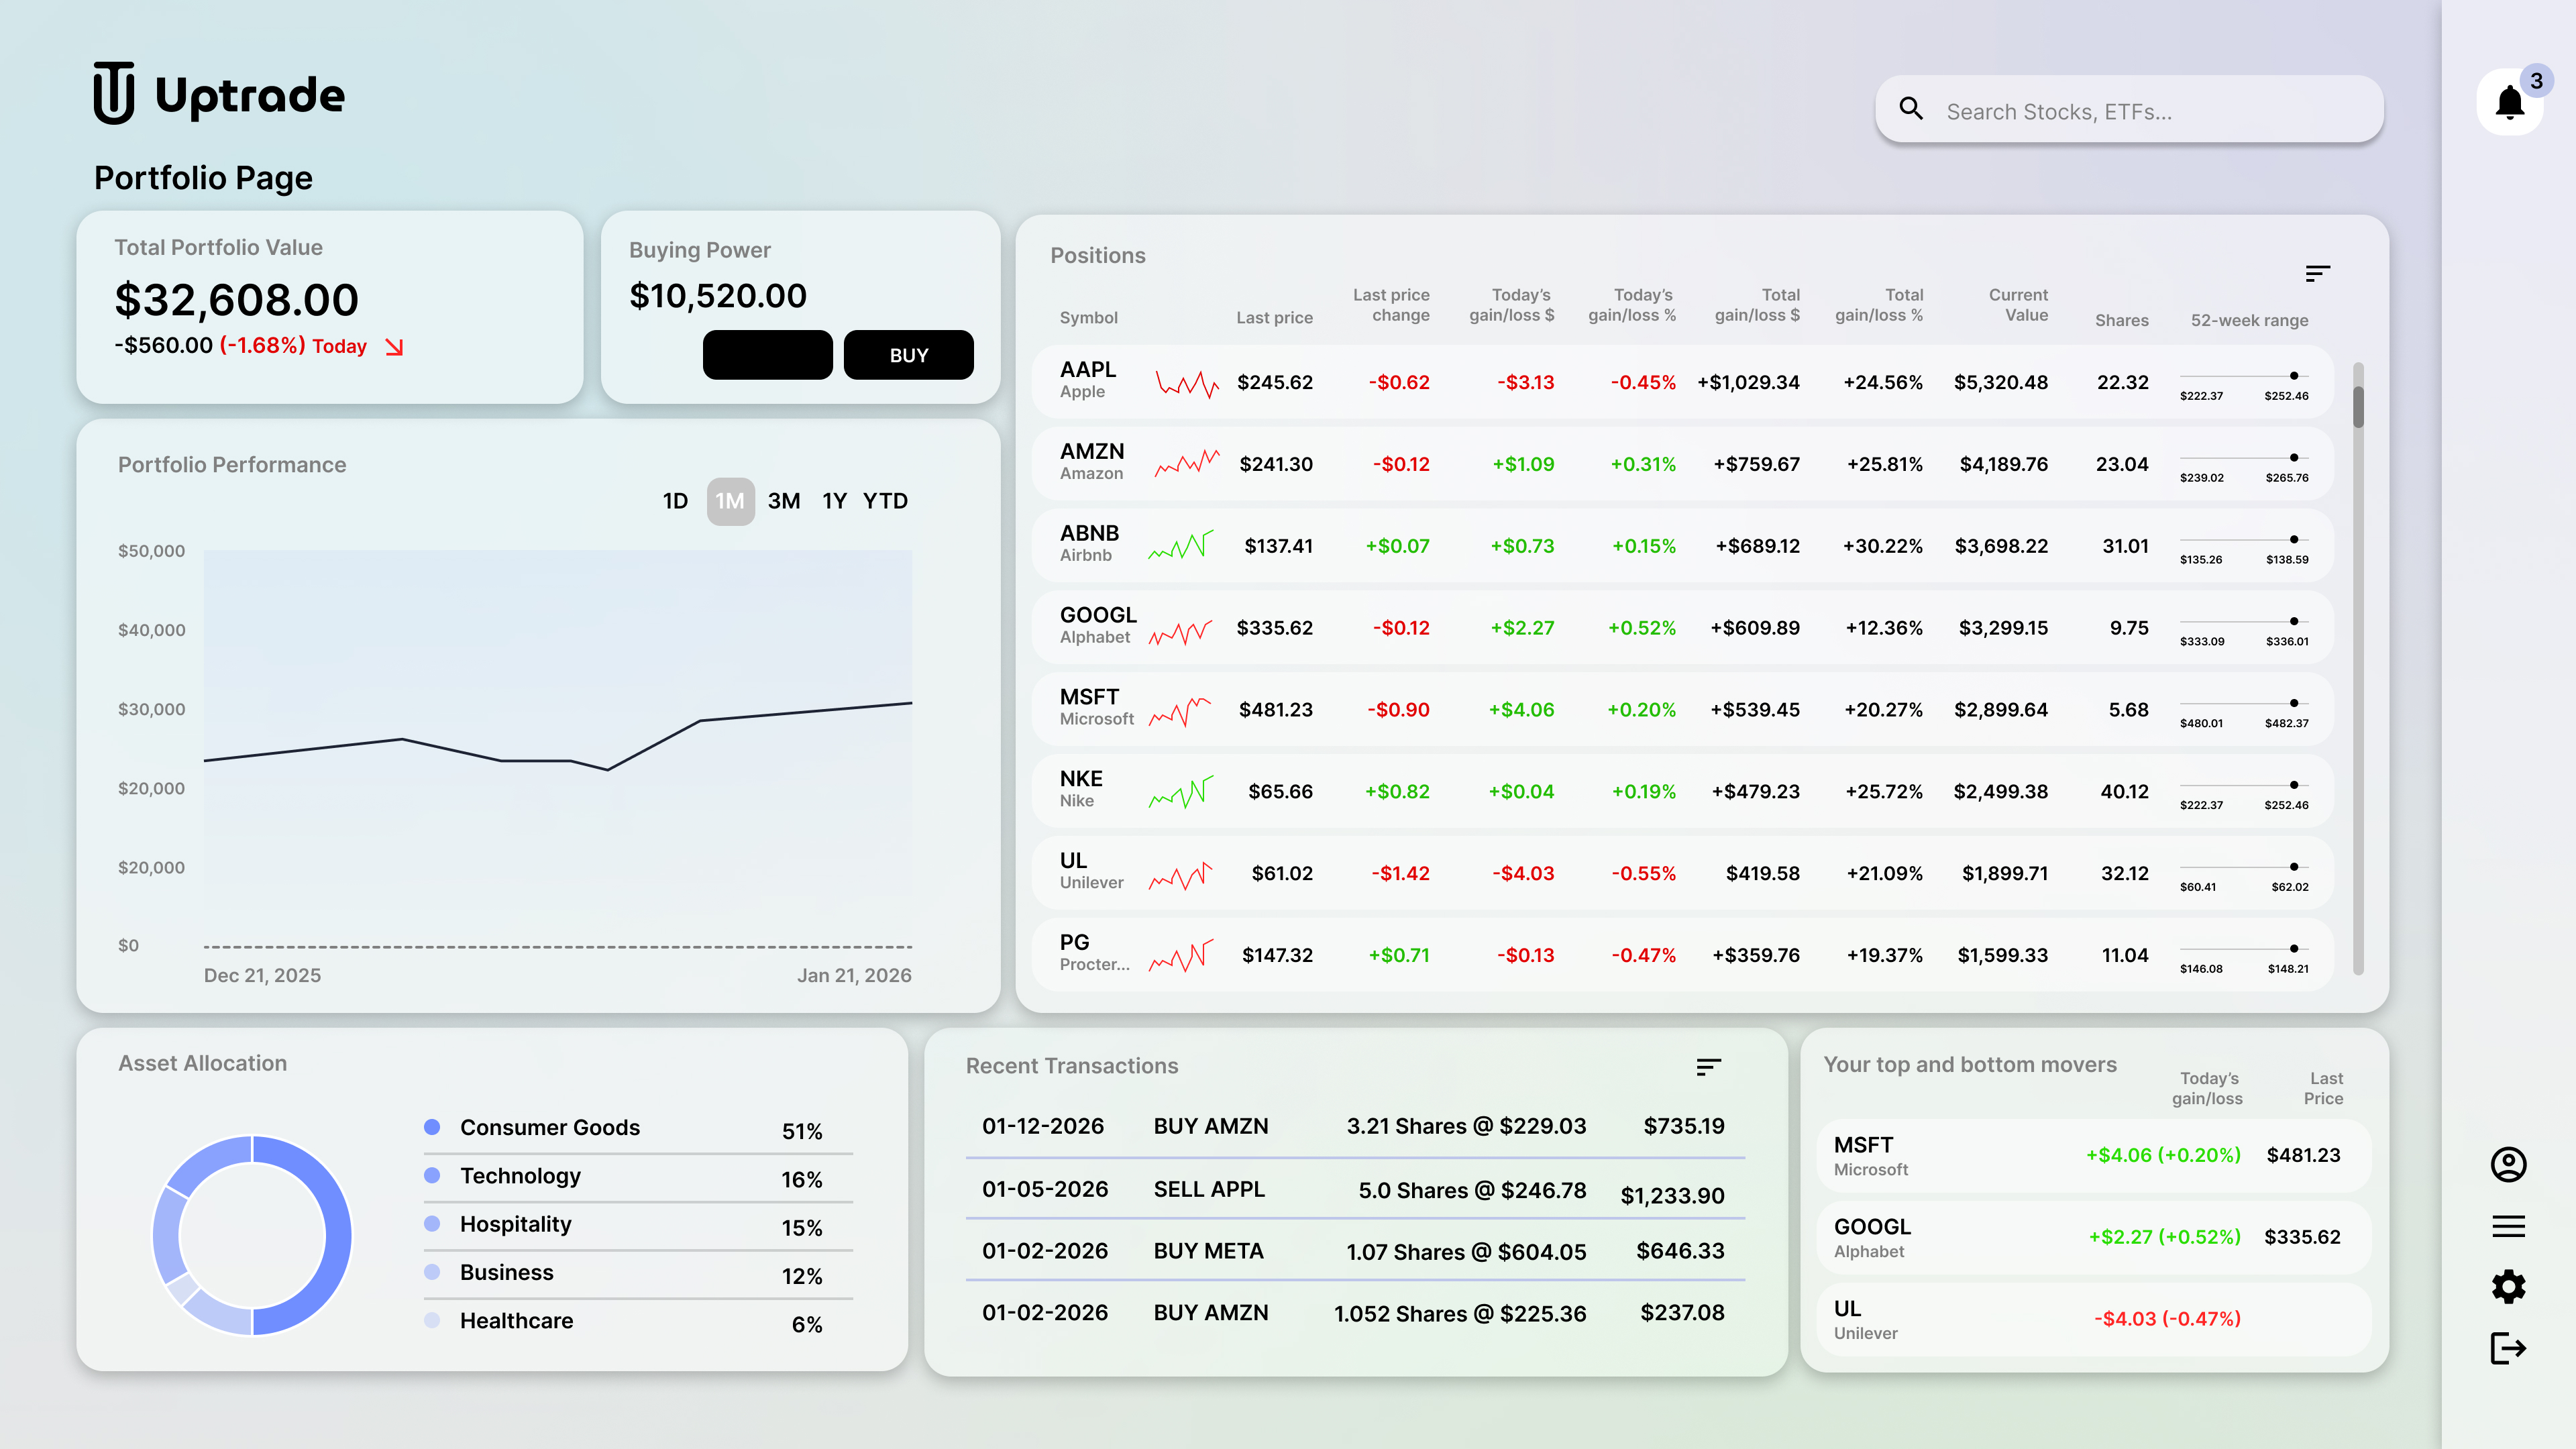Select the YTD performance range
2576x1449 pixels.
[x=885, y=501]
